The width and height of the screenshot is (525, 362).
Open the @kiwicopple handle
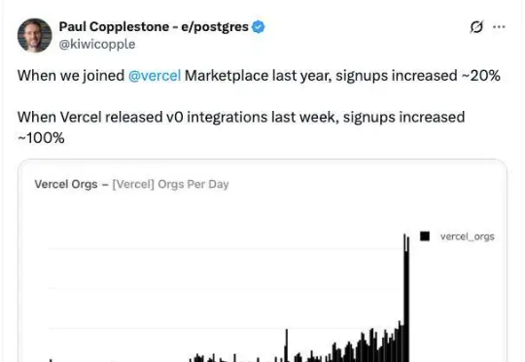pos(97,44)
